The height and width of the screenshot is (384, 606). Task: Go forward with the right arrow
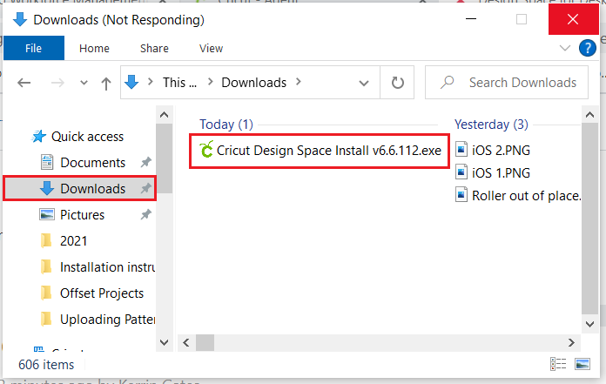click(57, 82)
